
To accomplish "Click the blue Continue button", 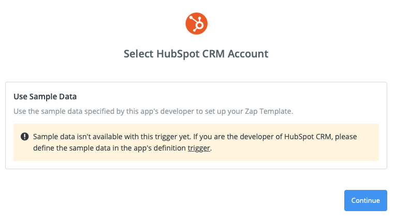I will coord(365,200).
